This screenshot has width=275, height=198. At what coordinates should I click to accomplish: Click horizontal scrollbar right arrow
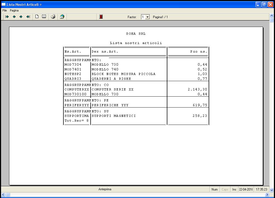pyautogui.click(x=267, y=195)
